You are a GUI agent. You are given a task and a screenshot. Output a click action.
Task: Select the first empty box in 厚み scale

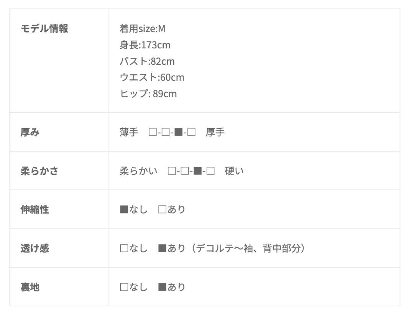153,132
